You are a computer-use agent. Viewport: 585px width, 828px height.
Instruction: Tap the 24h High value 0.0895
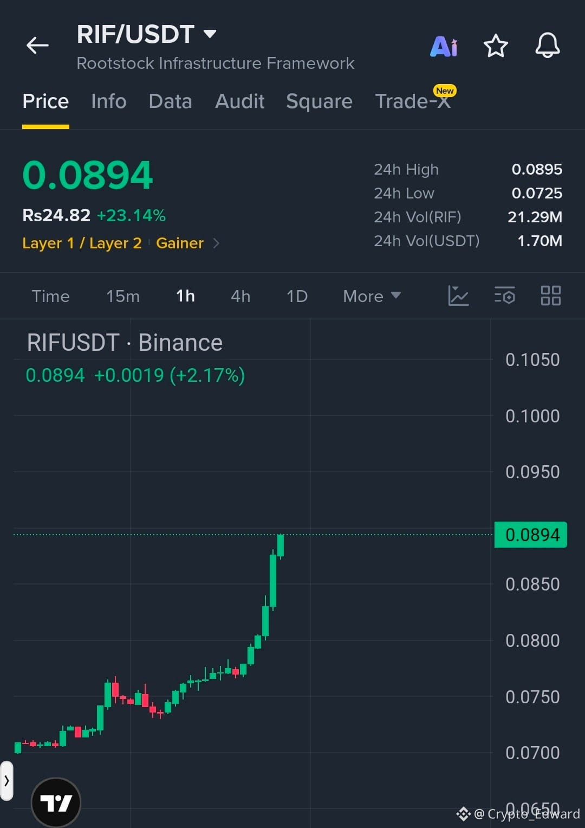(537, 169)
